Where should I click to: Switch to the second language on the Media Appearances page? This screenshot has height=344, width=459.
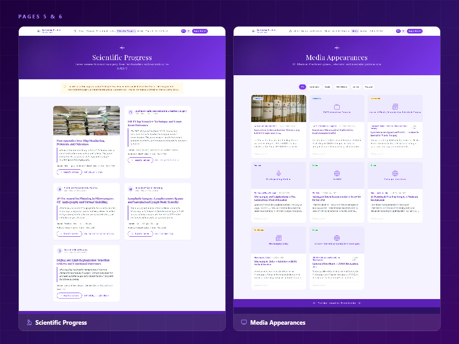[403, 31]
